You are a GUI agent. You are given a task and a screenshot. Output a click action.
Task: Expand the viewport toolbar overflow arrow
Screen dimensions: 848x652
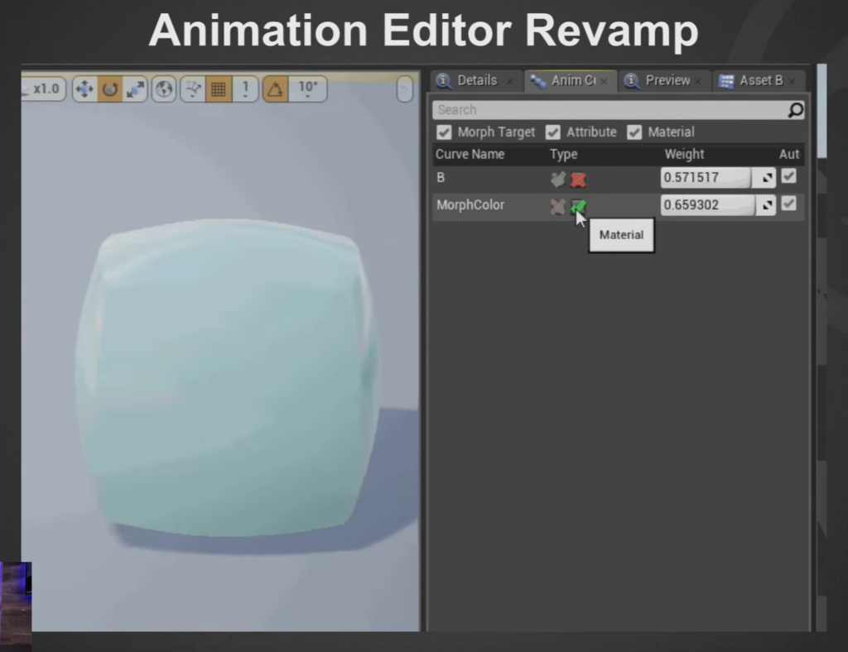click(404, 89)
